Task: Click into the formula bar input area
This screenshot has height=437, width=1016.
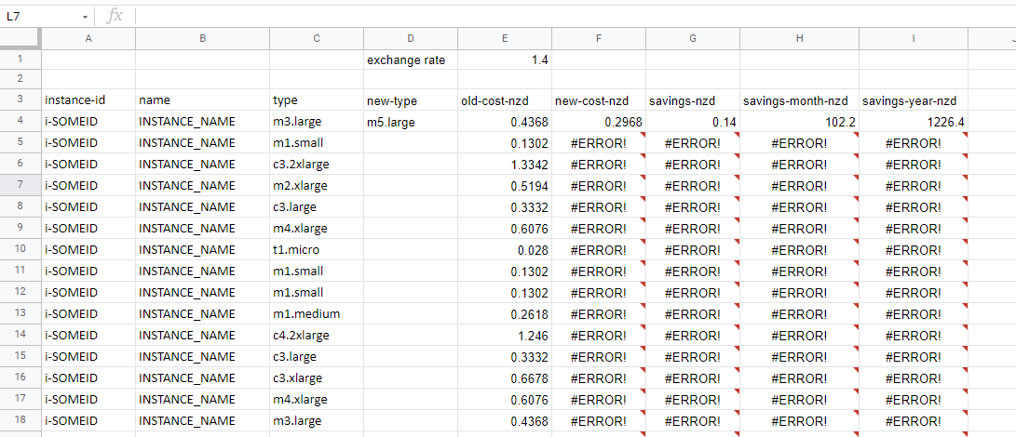Action: click(559, 16)
